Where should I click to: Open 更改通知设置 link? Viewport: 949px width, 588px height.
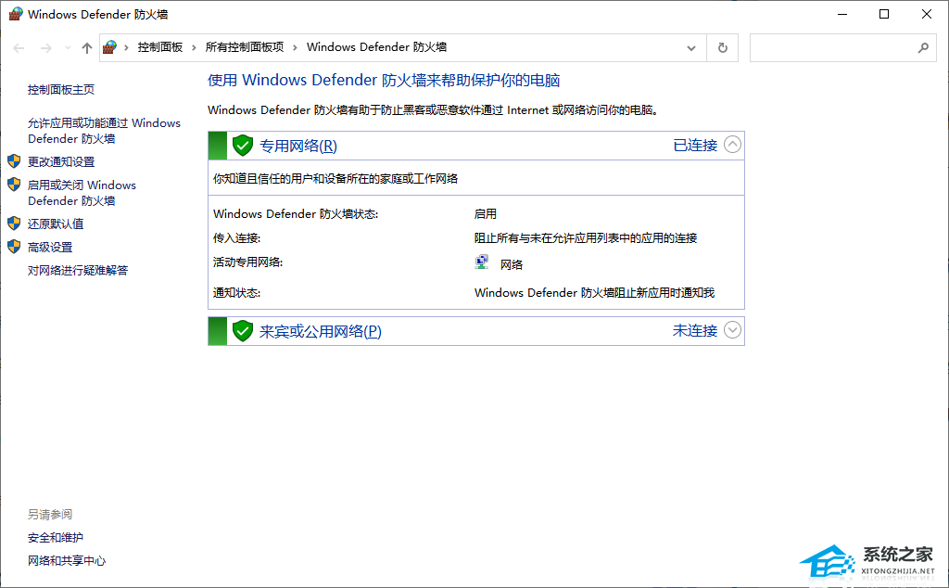(x=61, y=161)
